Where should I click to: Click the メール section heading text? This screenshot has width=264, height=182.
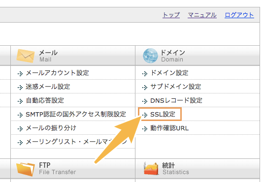[48, 53]
